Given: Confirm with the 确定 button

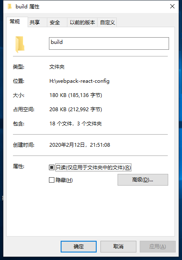Looking at the screenshot, I should 79,247.
